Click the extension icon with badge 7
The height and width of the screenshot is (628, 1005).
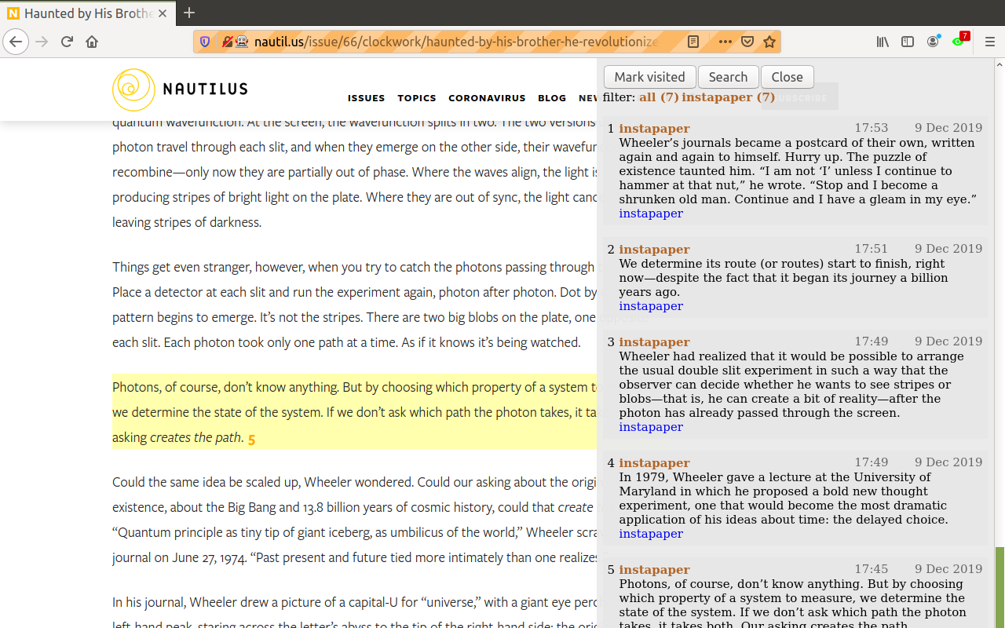point(959,41)
